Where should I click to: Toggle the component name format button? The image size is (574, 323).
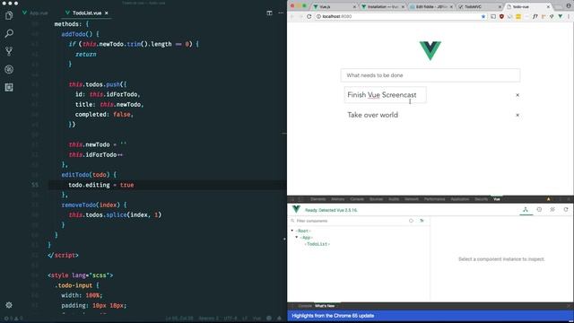[x=422, y=221]
